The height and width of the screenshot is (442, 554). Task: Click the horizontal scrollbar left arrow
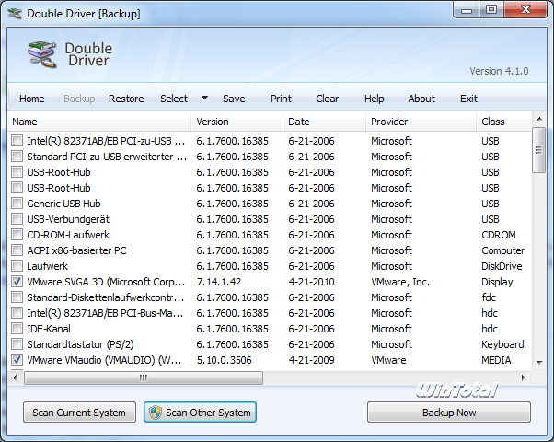[x=15, y=378]
